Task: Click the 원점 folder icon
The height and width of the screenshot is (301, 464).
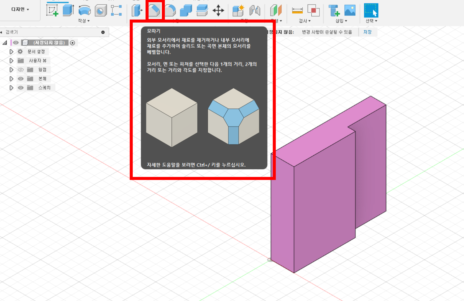Action: 30,70
